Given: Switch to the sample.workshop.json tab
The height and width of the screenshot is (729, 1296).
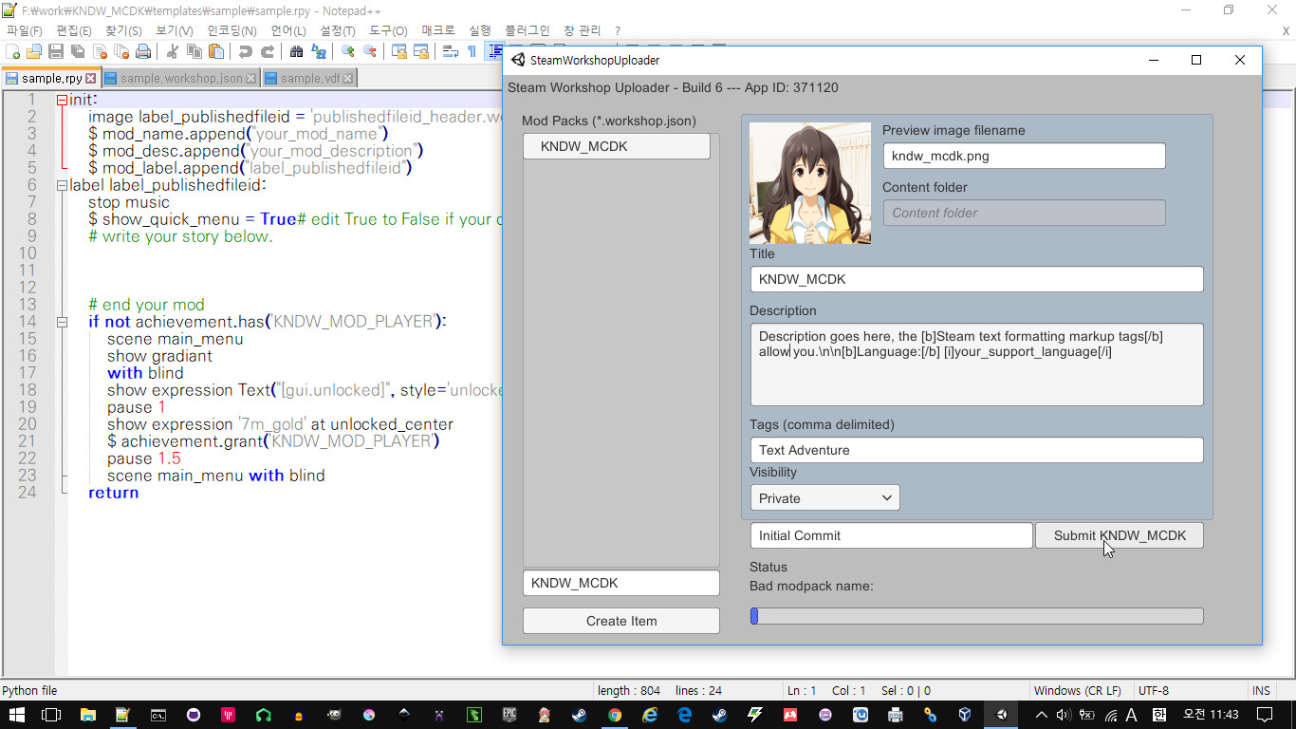Looking at the screenshot, I should (x=180, y=79).
